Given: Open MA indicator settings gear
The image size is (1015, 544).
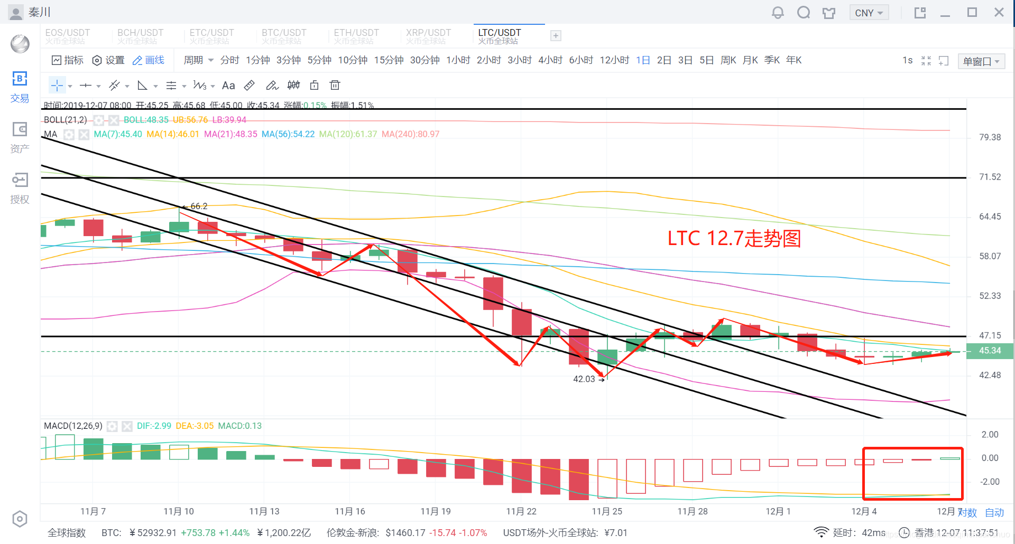Looking at the screenshot, I should [x=69, y=135].
